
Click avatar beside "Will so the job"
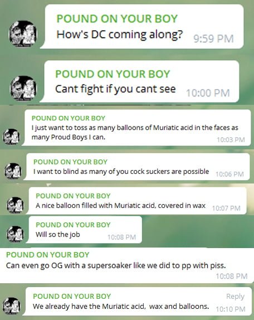(x=15, y=234)
